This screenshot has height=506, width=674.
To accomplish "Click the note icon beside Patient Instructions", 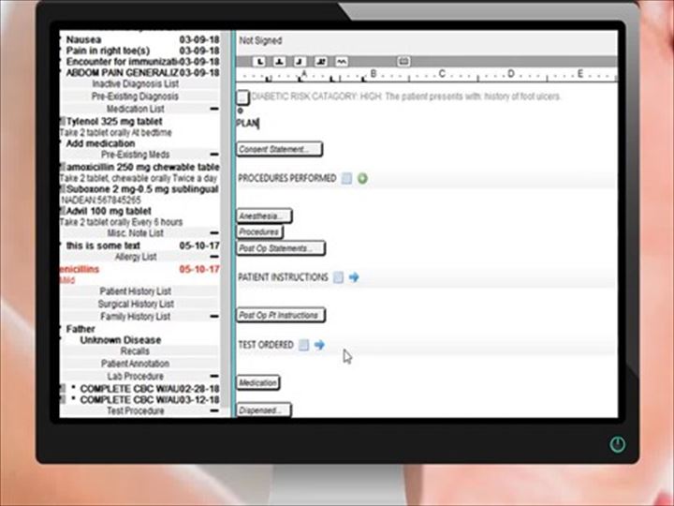I will tap(339, 277).
